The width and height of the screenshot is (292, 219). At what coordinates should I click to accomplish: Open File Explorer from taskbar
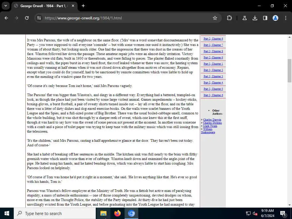click(x=103, y=213)
